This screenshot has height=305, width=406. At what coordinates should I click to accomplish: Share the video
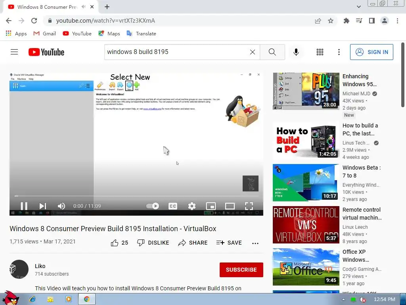(x=193, y=243)
